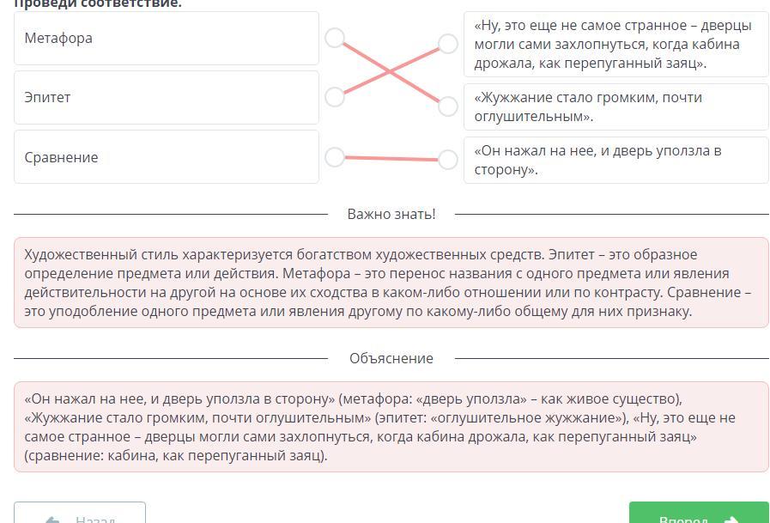Choose the «Жужжание стало громким» quote box
The image size is (770, 523).
pos(615,106)
